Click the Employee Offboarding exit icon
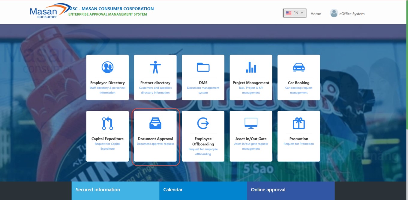Screen dimensions: 408x200 tap(203, 123)
